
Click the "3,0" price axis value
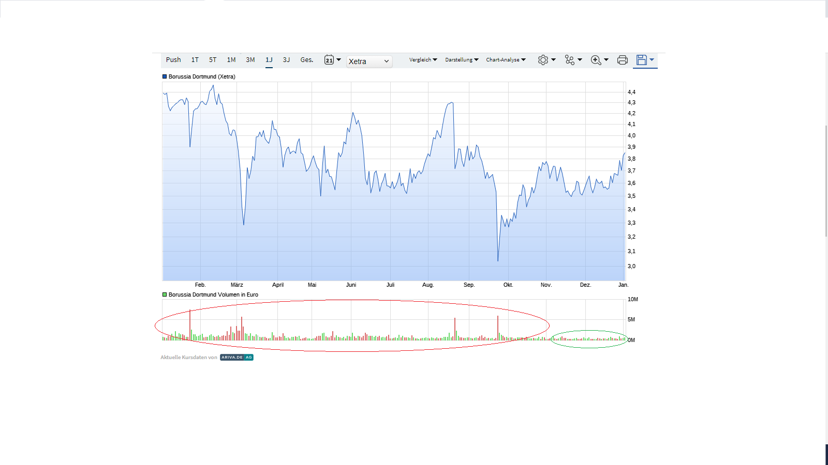[x=631, y=266]
